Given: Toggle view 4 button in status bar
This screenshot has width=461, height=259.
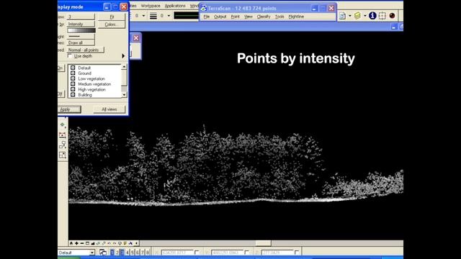Looking at the screenshot, I should 127,253.
